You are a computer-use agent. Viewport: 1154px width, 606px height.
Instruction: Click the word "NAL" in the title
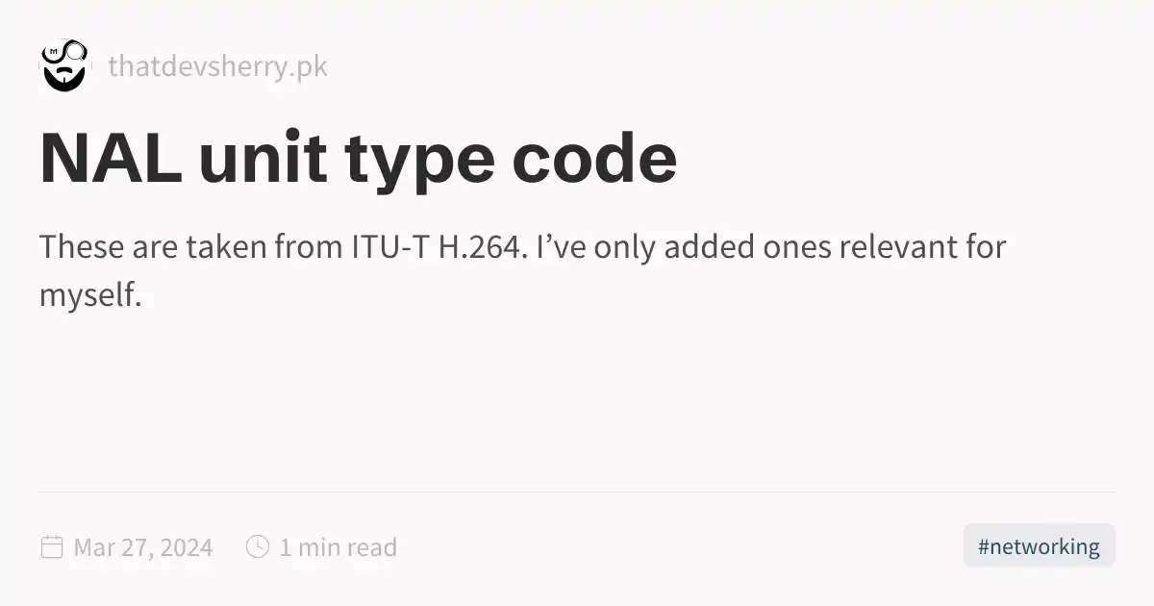click(111, 159)
